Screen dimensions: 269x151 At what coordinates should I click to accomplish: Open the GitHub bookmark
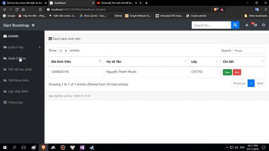click(116, 16)
